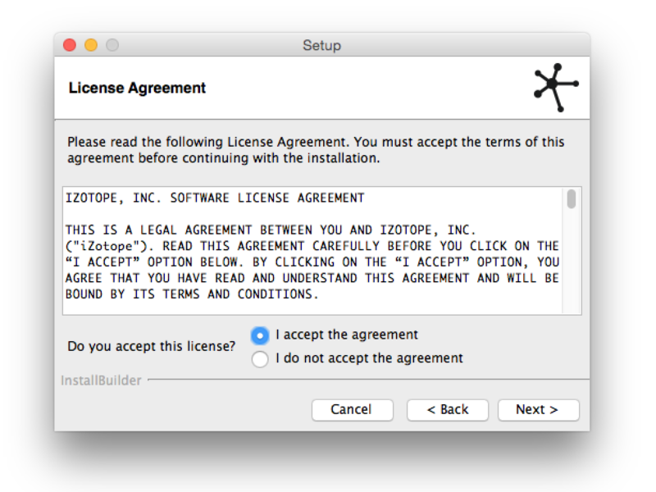
Task: Choose the "I do not accept the agreement" radio button
Action: (260, 359)
